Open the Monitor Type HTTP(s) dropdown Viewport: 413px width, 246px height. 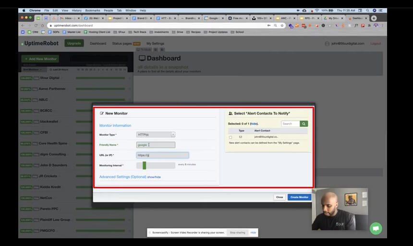[x=156, y=135]
